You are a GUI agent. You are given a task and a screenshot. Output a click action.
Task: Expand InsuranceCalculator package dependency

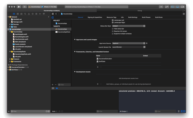[x=8, y=67]
